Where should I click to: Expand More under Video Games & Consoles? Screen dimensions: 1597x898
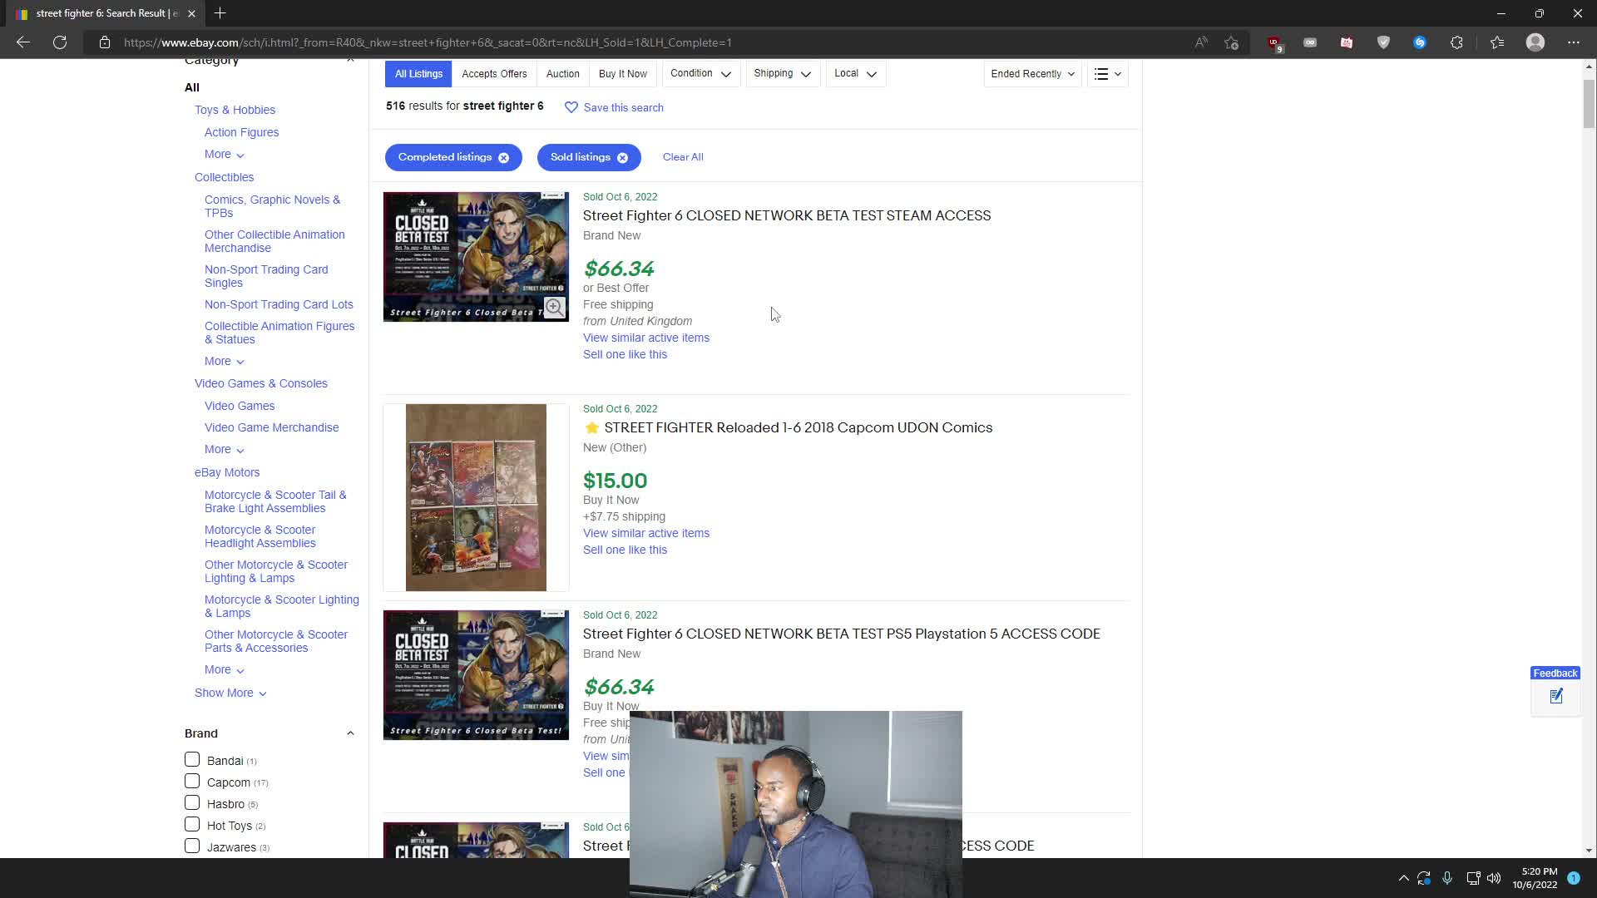(x=224, y=450)
